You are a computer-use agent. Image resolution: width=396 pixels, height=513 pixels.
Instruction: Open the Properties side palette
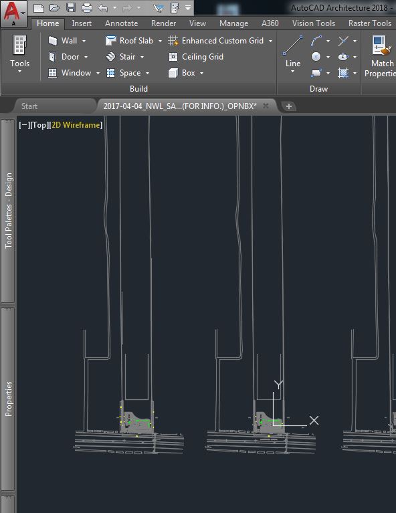coord(8,399)
